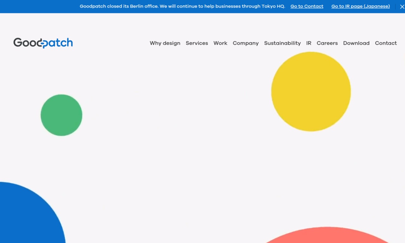
Task: Follow the 'Go to Contact' banner link
Action: click(307, 6)
